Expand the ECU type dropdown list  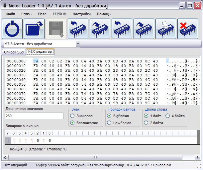[78, 44]
